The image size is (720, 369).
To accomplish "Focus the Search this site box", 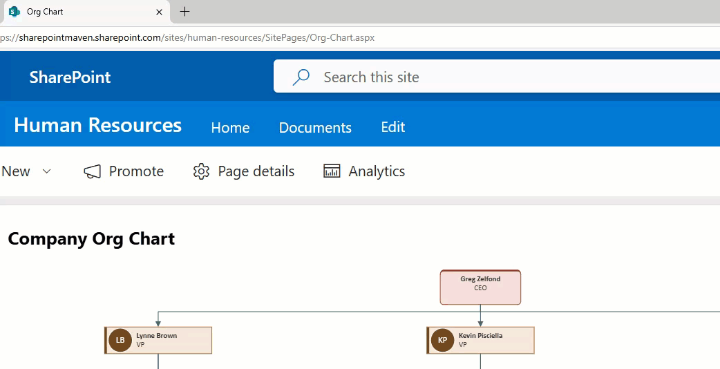I will (x=497, y=77).
